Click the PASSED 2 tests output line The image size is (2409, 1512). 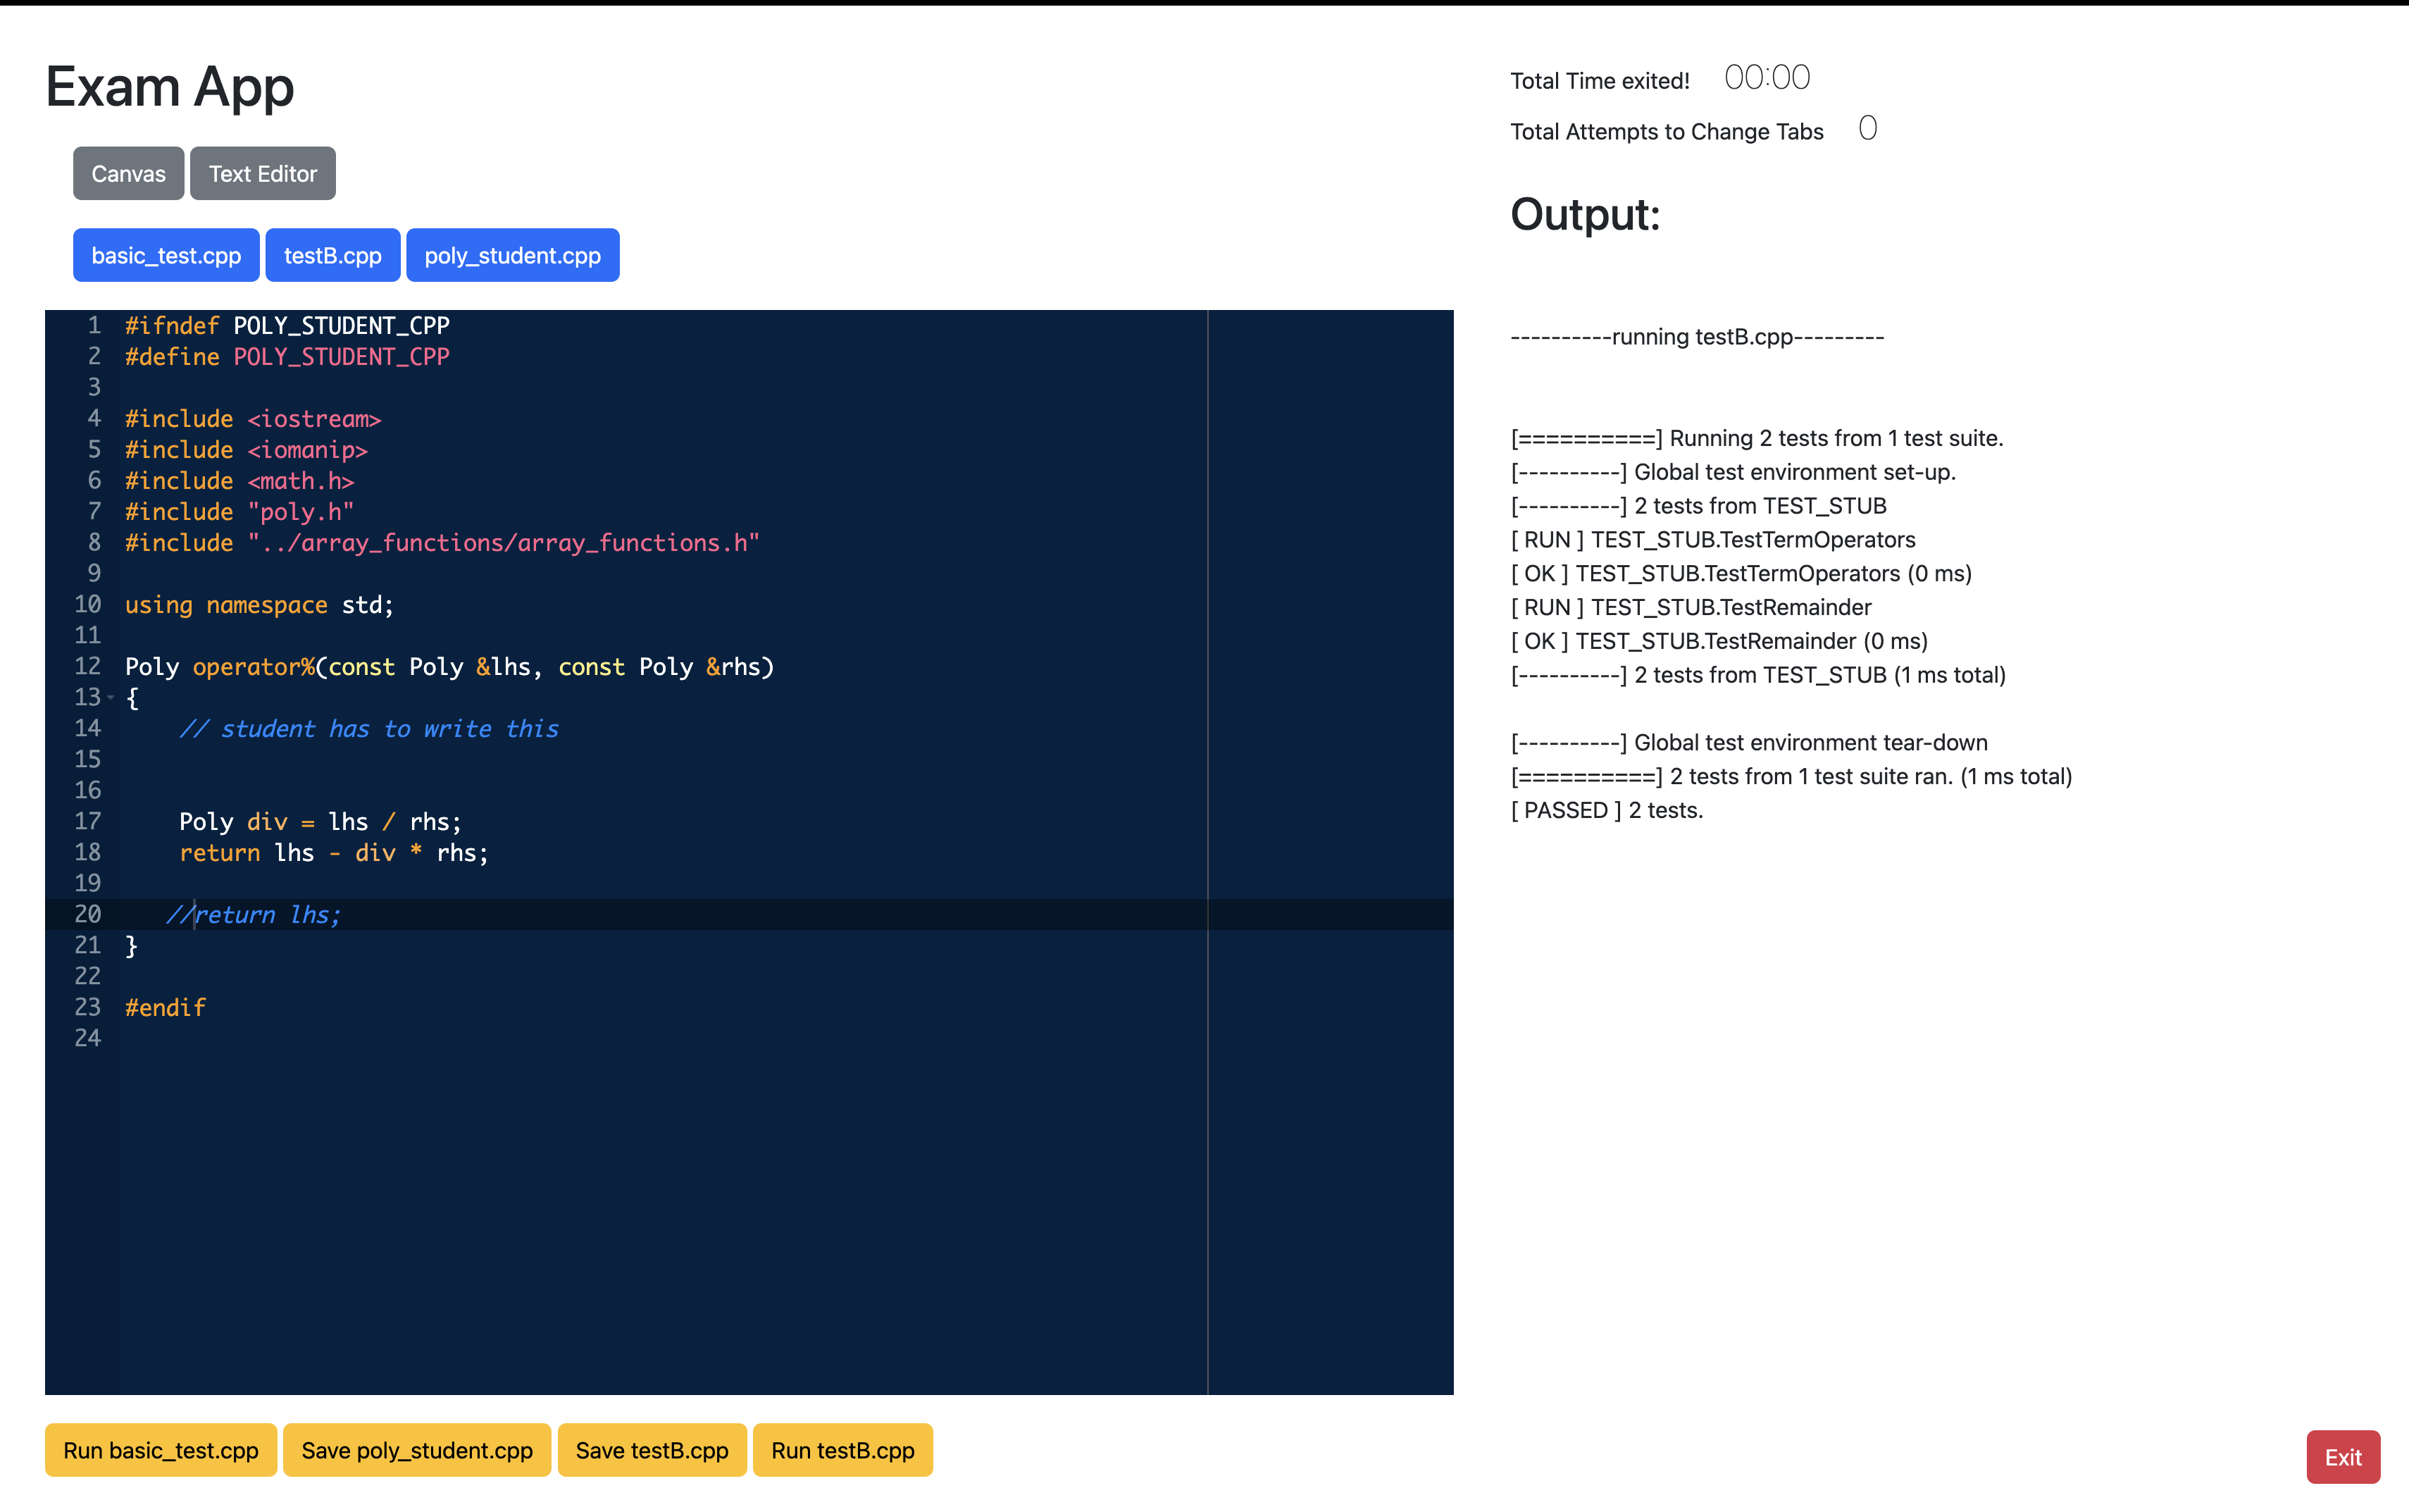(x=1606, y=810)
